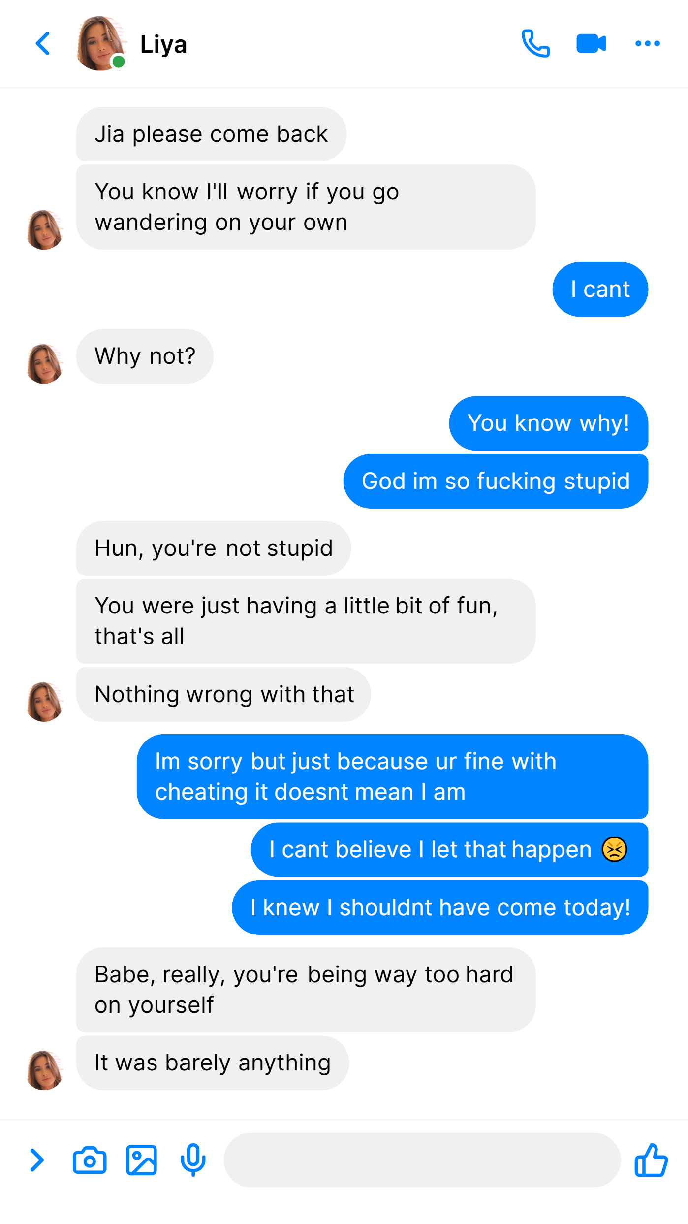This screenshot has width=688, height=1224.
Task: Open the three-dot more options menu
Action: tap(647, 43)
